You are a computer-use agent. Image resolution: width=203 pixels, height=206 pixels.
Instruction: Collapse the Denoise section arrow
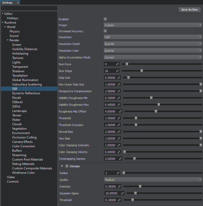62,166
